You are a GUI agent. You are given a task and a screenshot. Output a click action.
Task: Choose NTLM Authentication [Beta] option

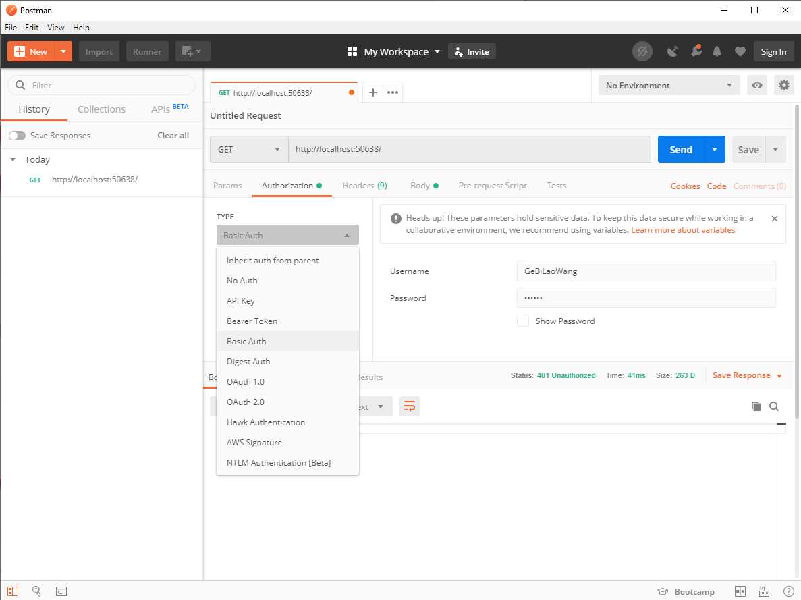point(287,462)
